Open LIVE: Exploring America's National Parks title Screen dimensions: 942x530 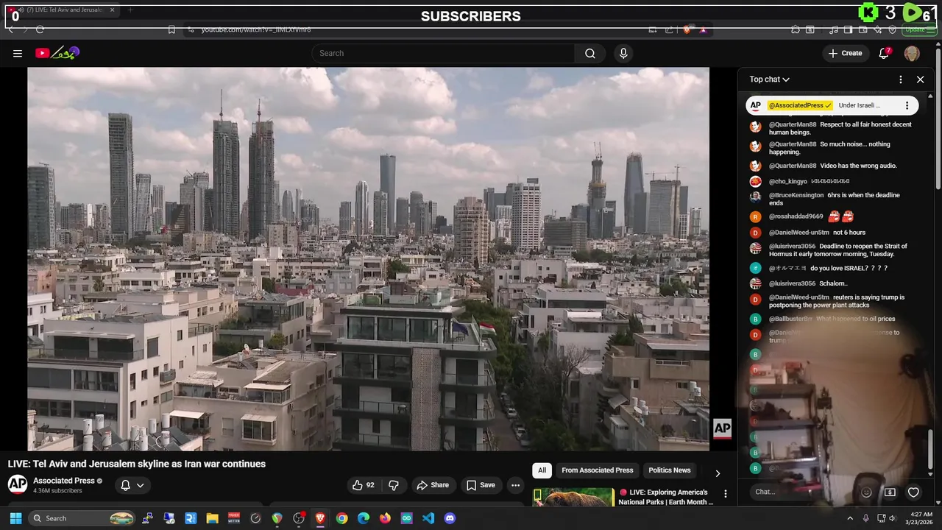click(665, 497)
